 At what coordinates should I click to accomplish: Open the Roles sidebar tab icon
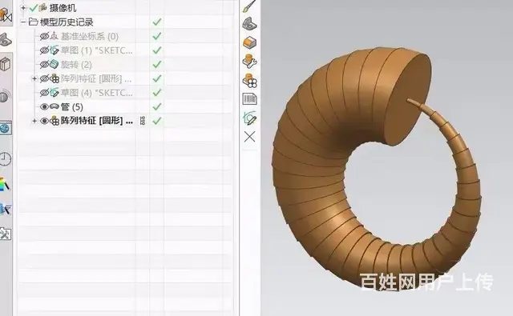5,209
